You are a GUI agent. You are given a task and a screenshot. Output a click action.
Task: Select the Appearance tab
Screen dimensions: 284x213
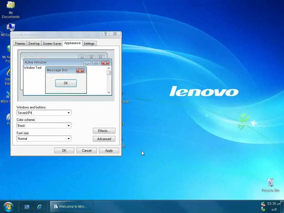tap(72, 43)
